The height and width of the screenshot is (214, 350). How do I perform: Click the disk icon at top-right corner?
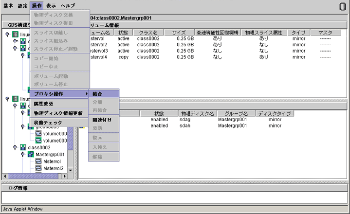(342, 6)
